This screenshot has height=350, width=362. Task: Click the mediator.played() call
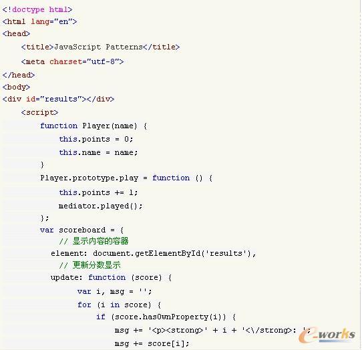pos(100,206)
